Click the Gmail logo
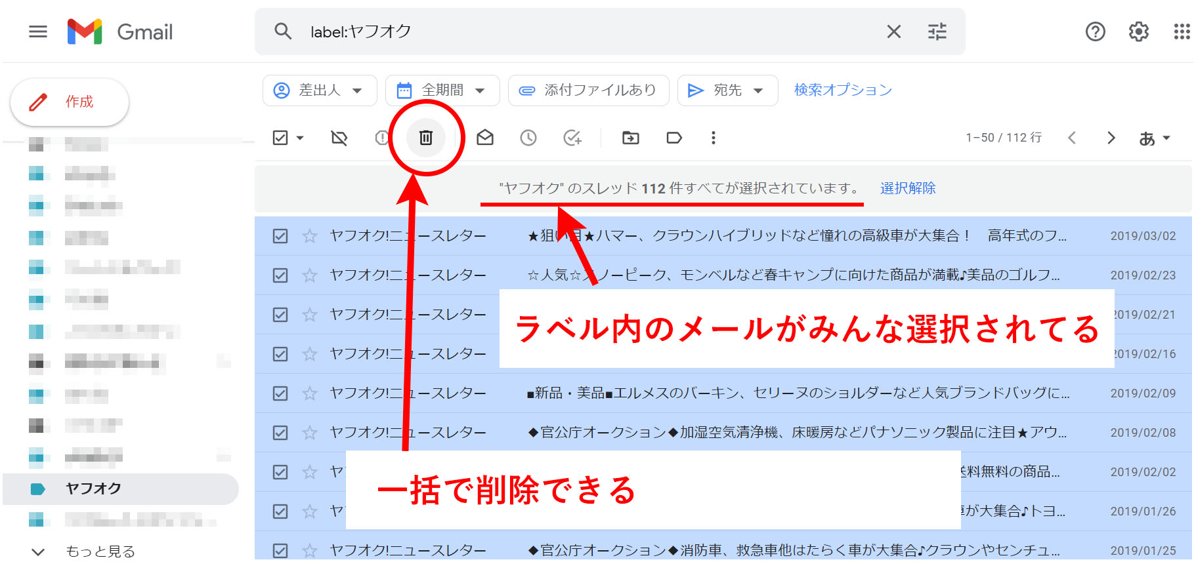 coord(120,31)
